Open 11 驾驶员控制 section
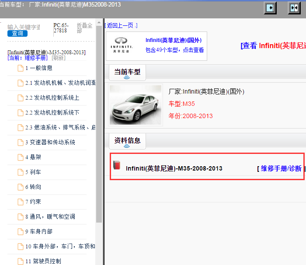 pyautogui.click(x=43, y=261)
